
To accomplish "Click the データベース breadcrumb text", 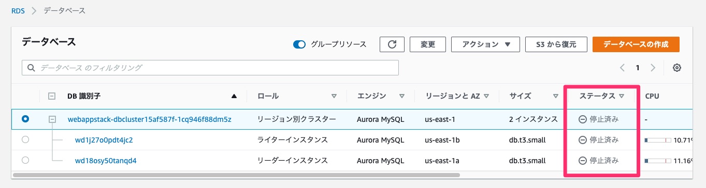I will 65,10.
